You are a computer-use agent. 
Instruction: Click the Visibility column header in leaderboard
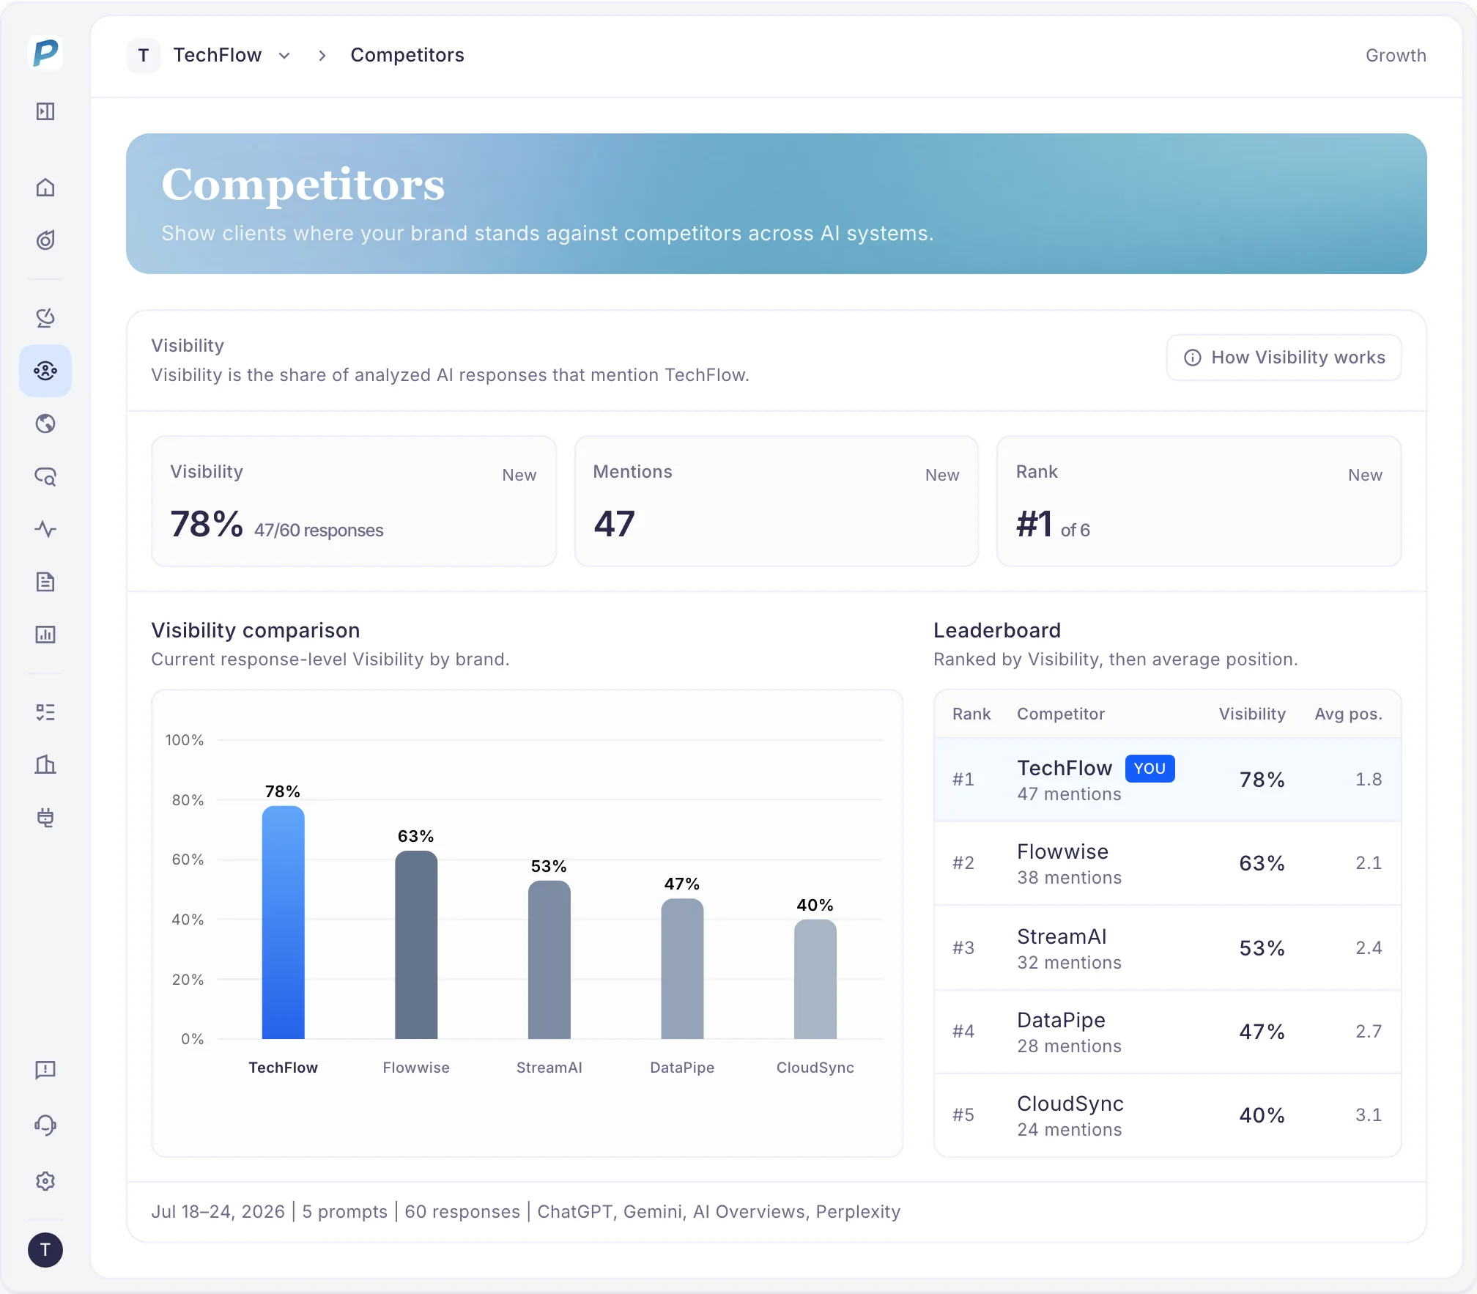(x=1252, y=714)
